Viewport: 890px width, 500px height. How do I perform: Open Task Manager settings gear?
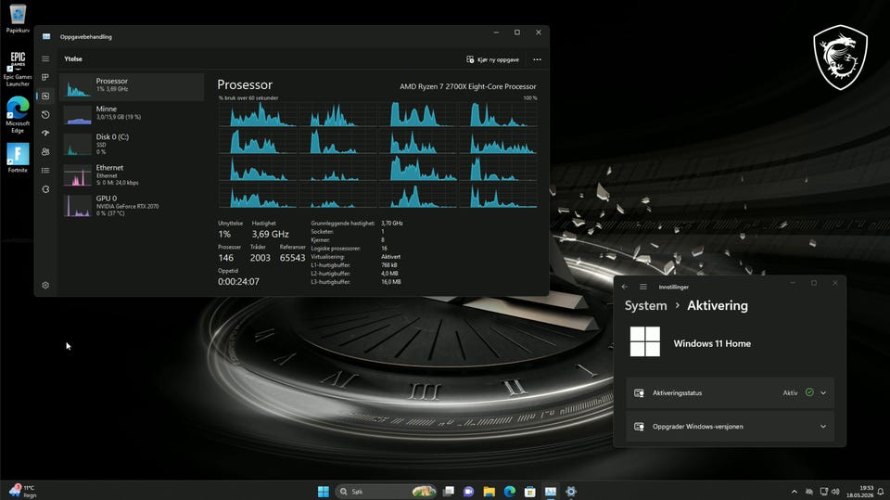[45, 285]
